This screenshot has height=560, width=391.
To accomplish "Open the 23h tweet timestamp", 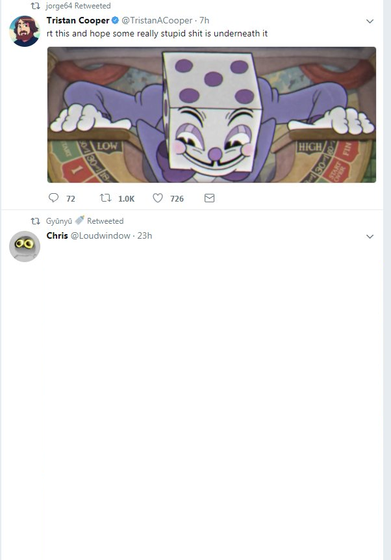I will click(x=145, y=235).
